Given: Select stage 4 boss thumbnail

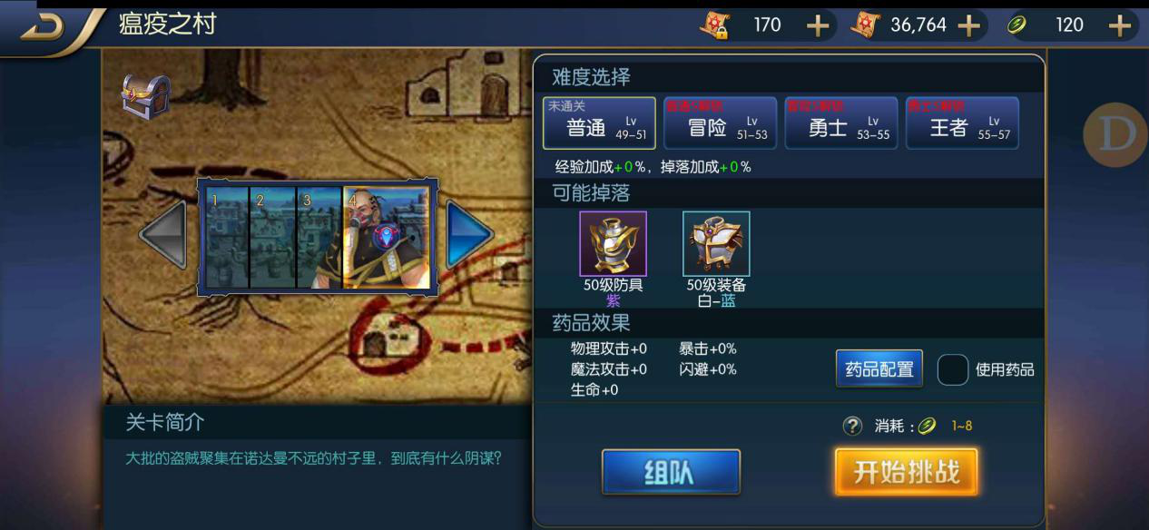Looking at the screenshot, I should pyautogui.click(x=387, y=238).
